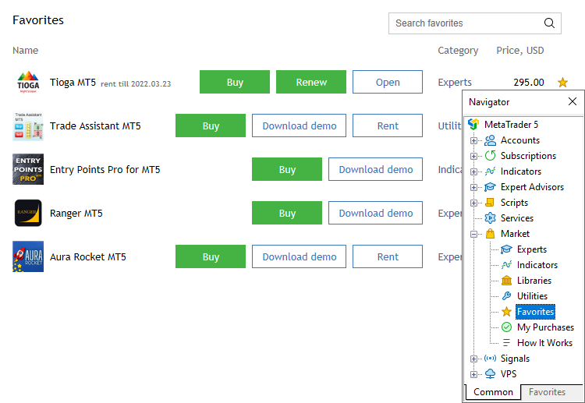The height and width of the screenshot is (403, 585).
Task: Click the Trade Assistant MT5 product thumbnail
Action: pyautogui.click(x=28, y=125)
